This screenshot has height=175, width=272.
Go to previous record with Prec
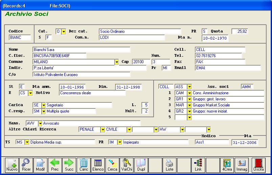[x=55, y=165]
